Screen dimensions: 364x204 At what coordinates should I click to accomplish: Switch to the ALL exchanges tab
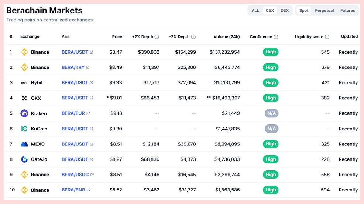(x=255, y=10)
